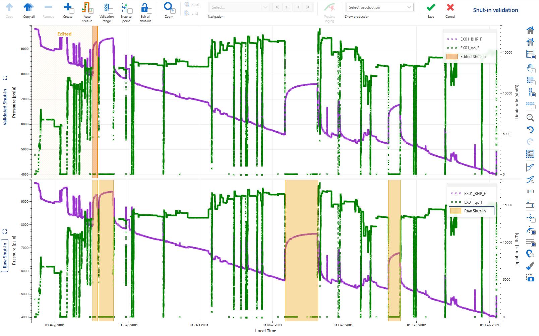The width and height of the screenshot is (539, 336).
Task: Click the Edited Shut-in legend color swatch
Action: coord(452,57)
